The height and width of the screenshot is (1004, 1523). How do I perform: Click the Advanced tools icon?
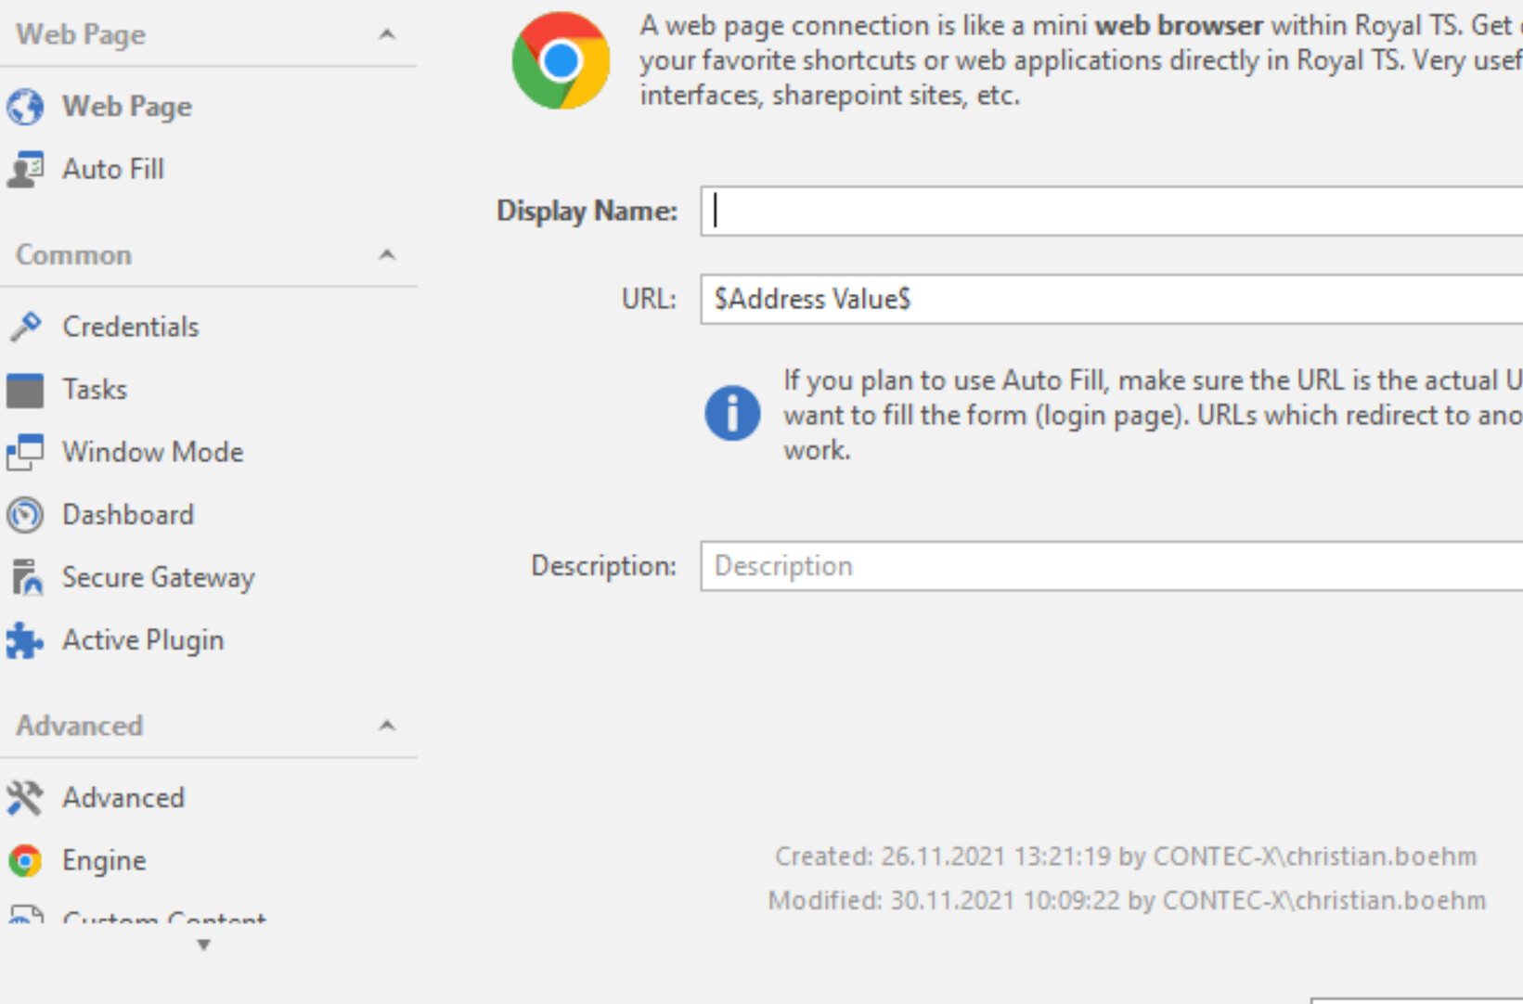pos(25,798)
